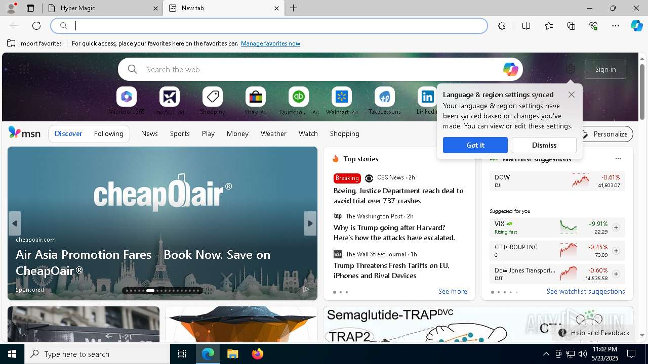Open File Explorer from taskbar
Screen dimensions: 648x364
tap(232, 354)
